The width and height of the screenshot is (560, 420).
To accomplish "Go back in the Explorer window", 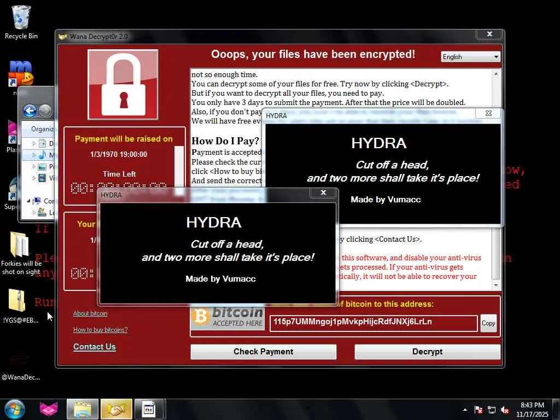I will click(x=30, y=111).
